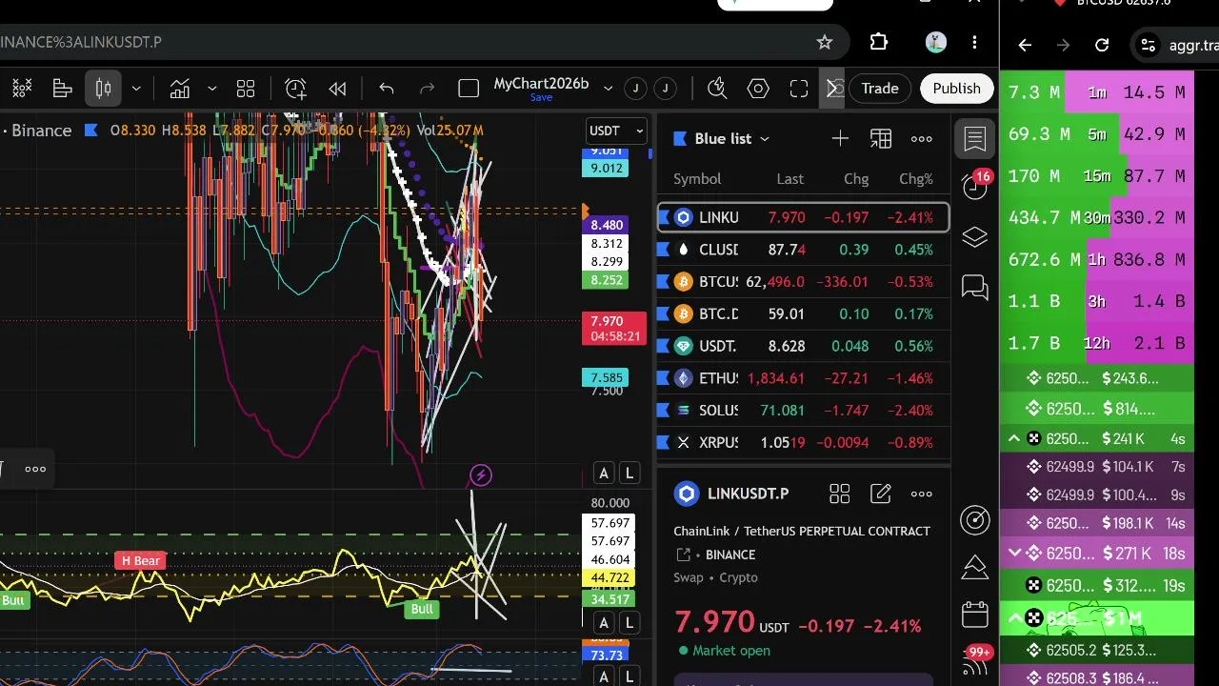Click the Publish button
The height and width of the screenshot is (686, 1219).
[x=956, y=89]
